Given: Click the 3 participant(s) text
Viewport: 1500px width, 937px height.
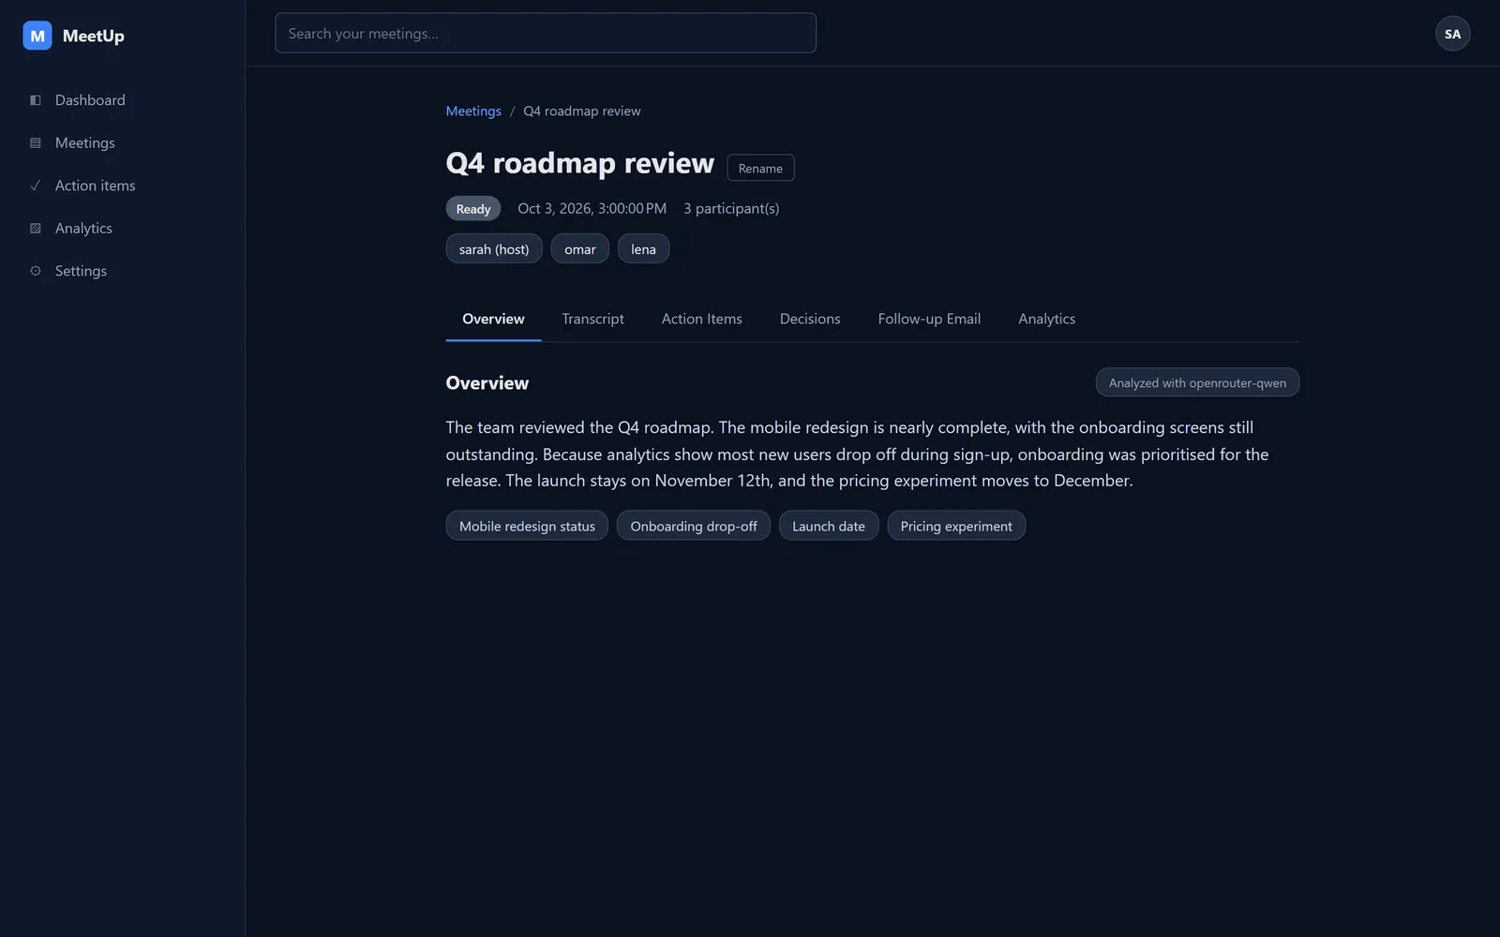Looking at the screenshot, I should pos(731,208).
